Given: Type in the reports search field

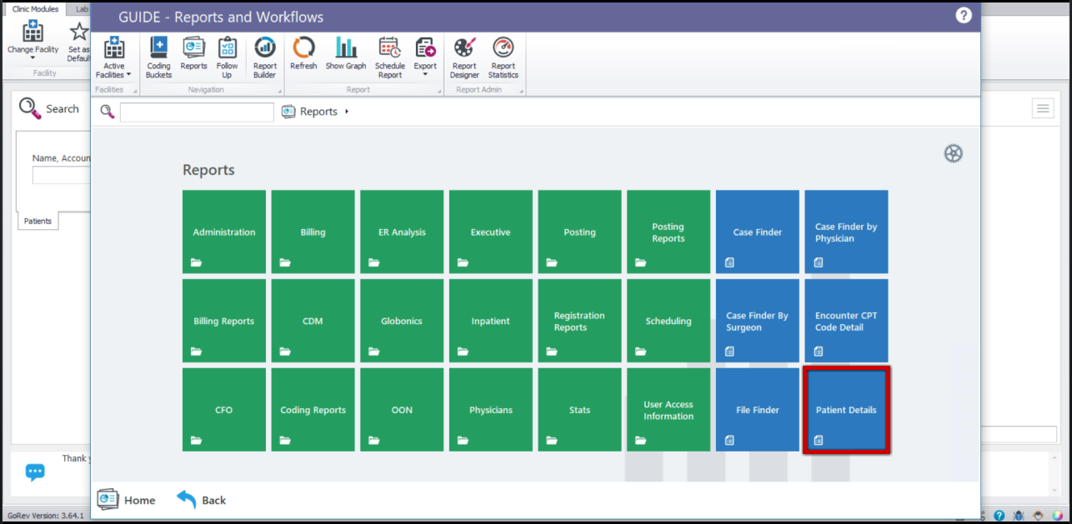Looking at the screenshot, I should click(x=197, y=112).
